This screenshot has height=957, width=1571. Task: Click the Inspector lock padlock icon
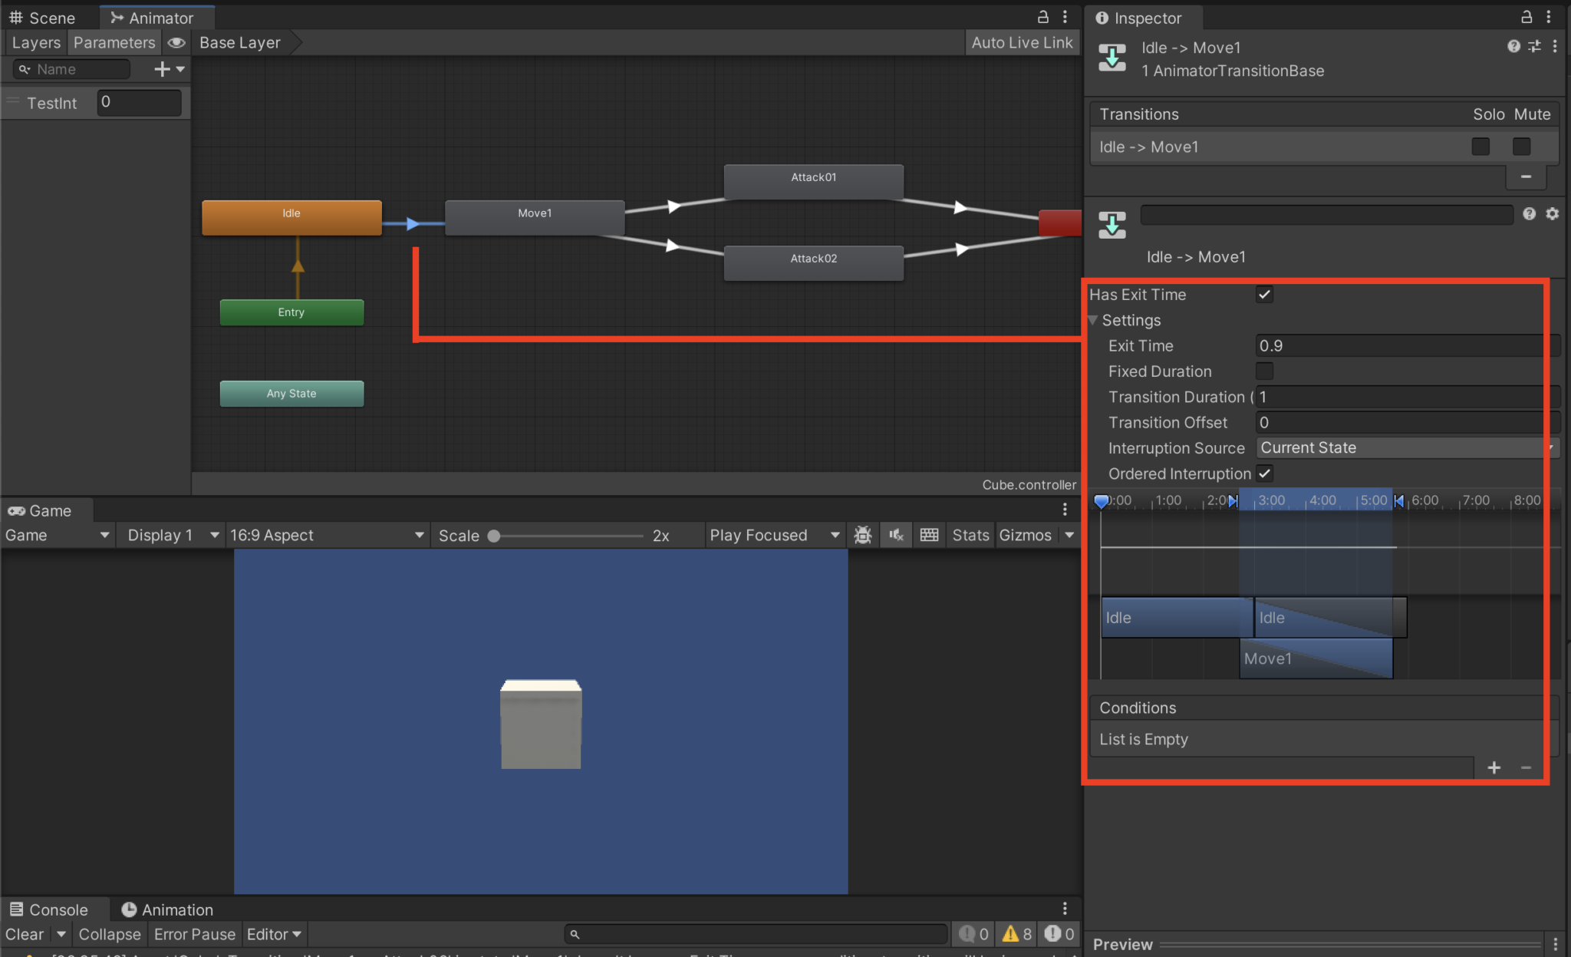pyautogui.click(x=1525, y=17)
